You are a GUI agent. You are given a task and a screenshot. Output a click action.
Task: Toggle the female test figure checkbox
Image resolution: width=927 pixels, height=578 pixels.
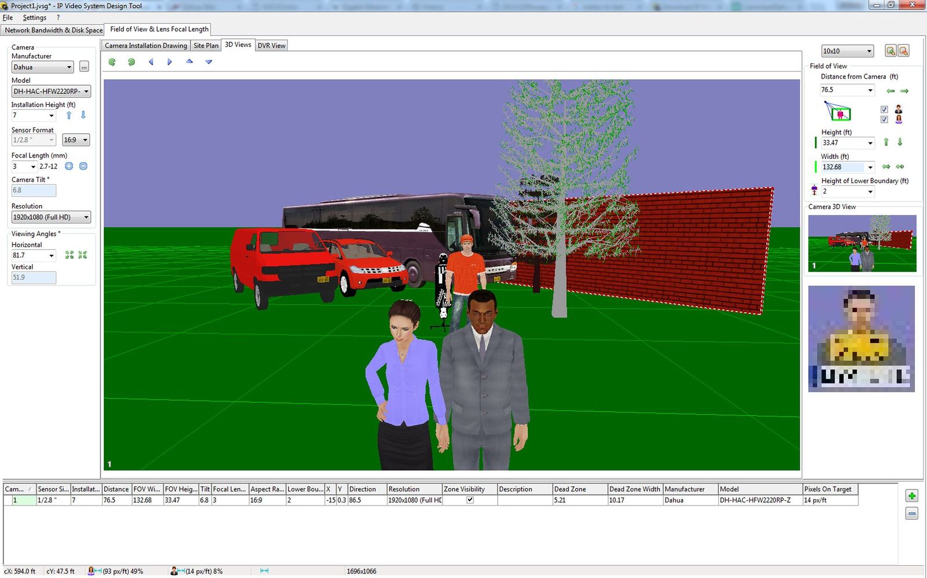coord(884,119)
